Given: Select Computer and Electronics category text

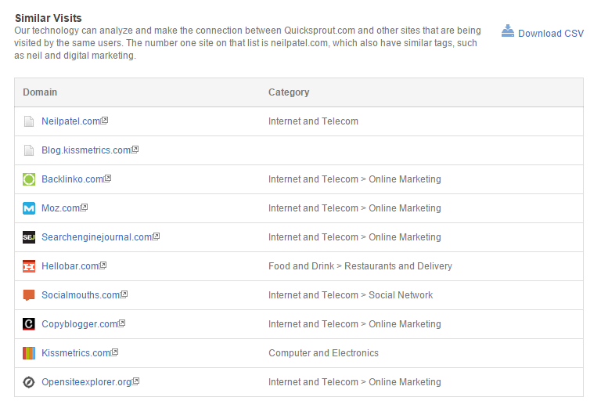Looking at the screenshot, I should [323, 352].
